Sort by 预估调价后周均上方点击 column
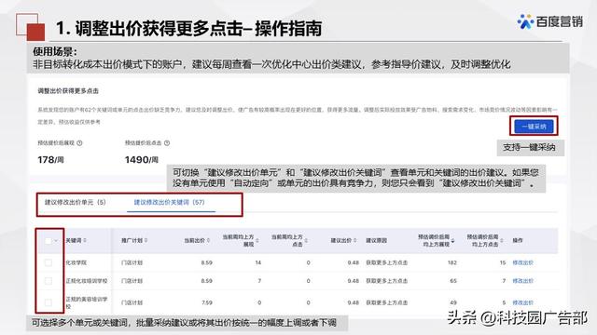 click(502, 241)
